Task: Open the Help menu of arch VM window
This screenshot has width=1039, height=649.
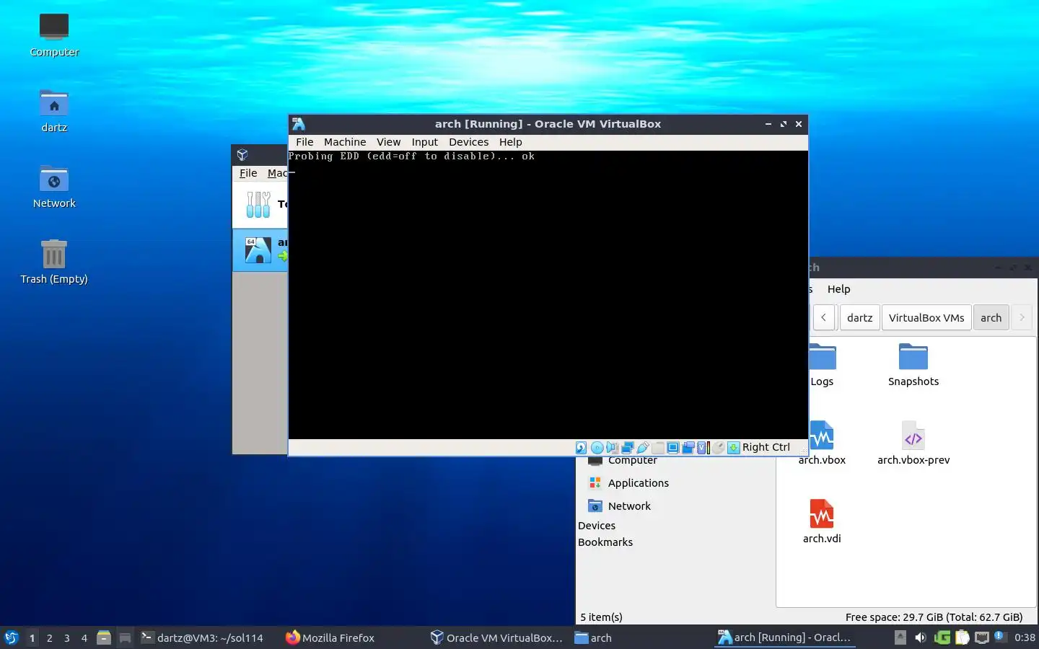Action: tap(510, 142)
